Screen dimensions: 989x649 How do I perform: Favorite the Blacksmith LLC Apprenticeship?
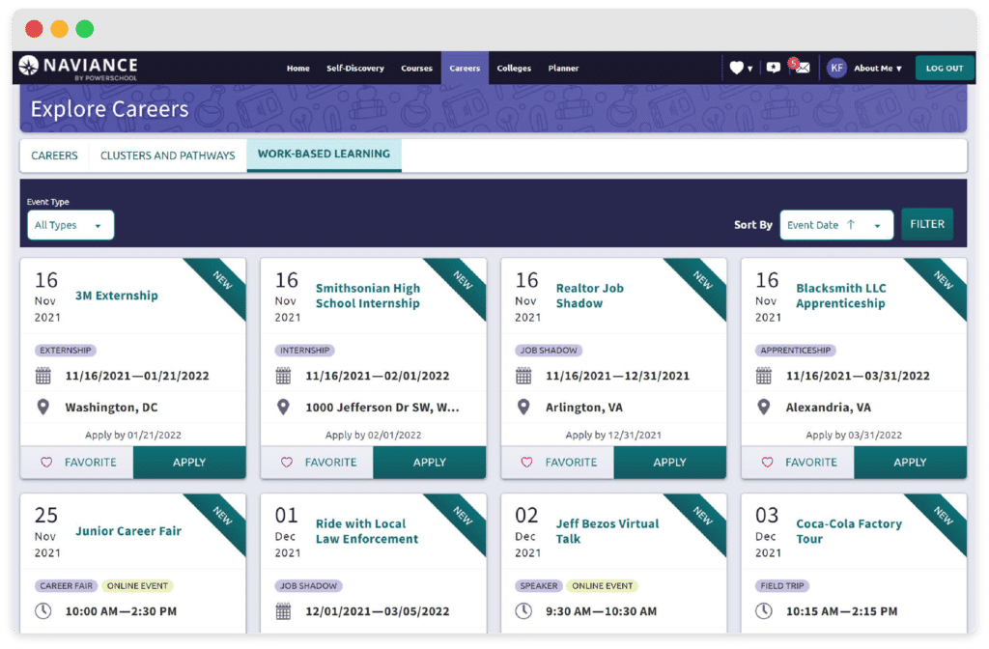tap(798, 463)
